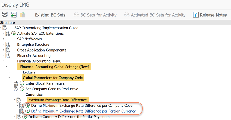Collapse Global Parameters for Company Code node
The image size is (231, 120).
(x=9, y=78)
